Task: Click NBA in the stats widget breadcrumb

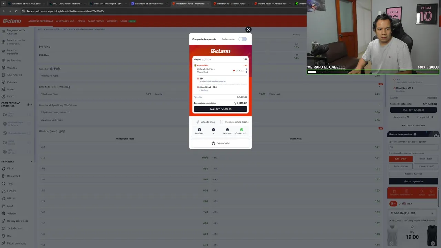Action: pos(409,204)
